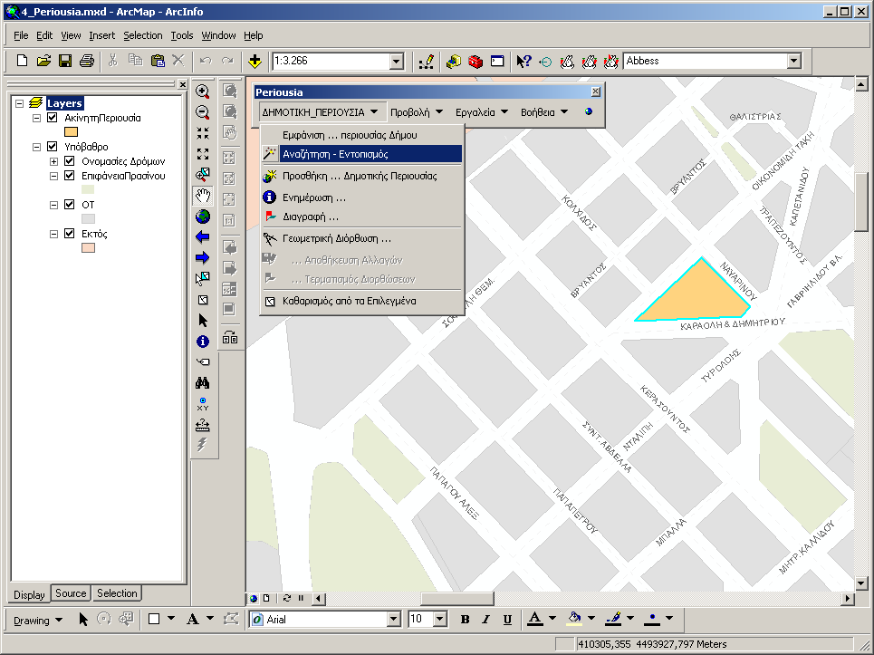Open the Abbess style dropdown arrow

coord(794,62)
